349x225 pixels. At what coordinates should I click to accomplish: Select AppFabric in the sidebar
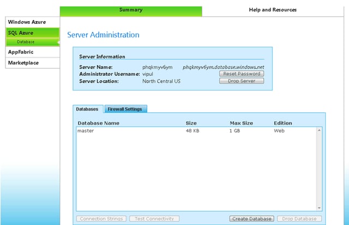[x=33, y=52]
